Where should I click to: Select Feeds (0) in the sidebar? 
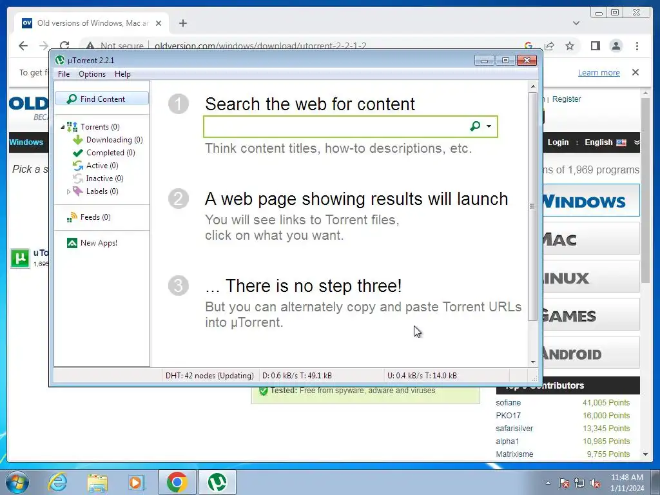point(95,217)
